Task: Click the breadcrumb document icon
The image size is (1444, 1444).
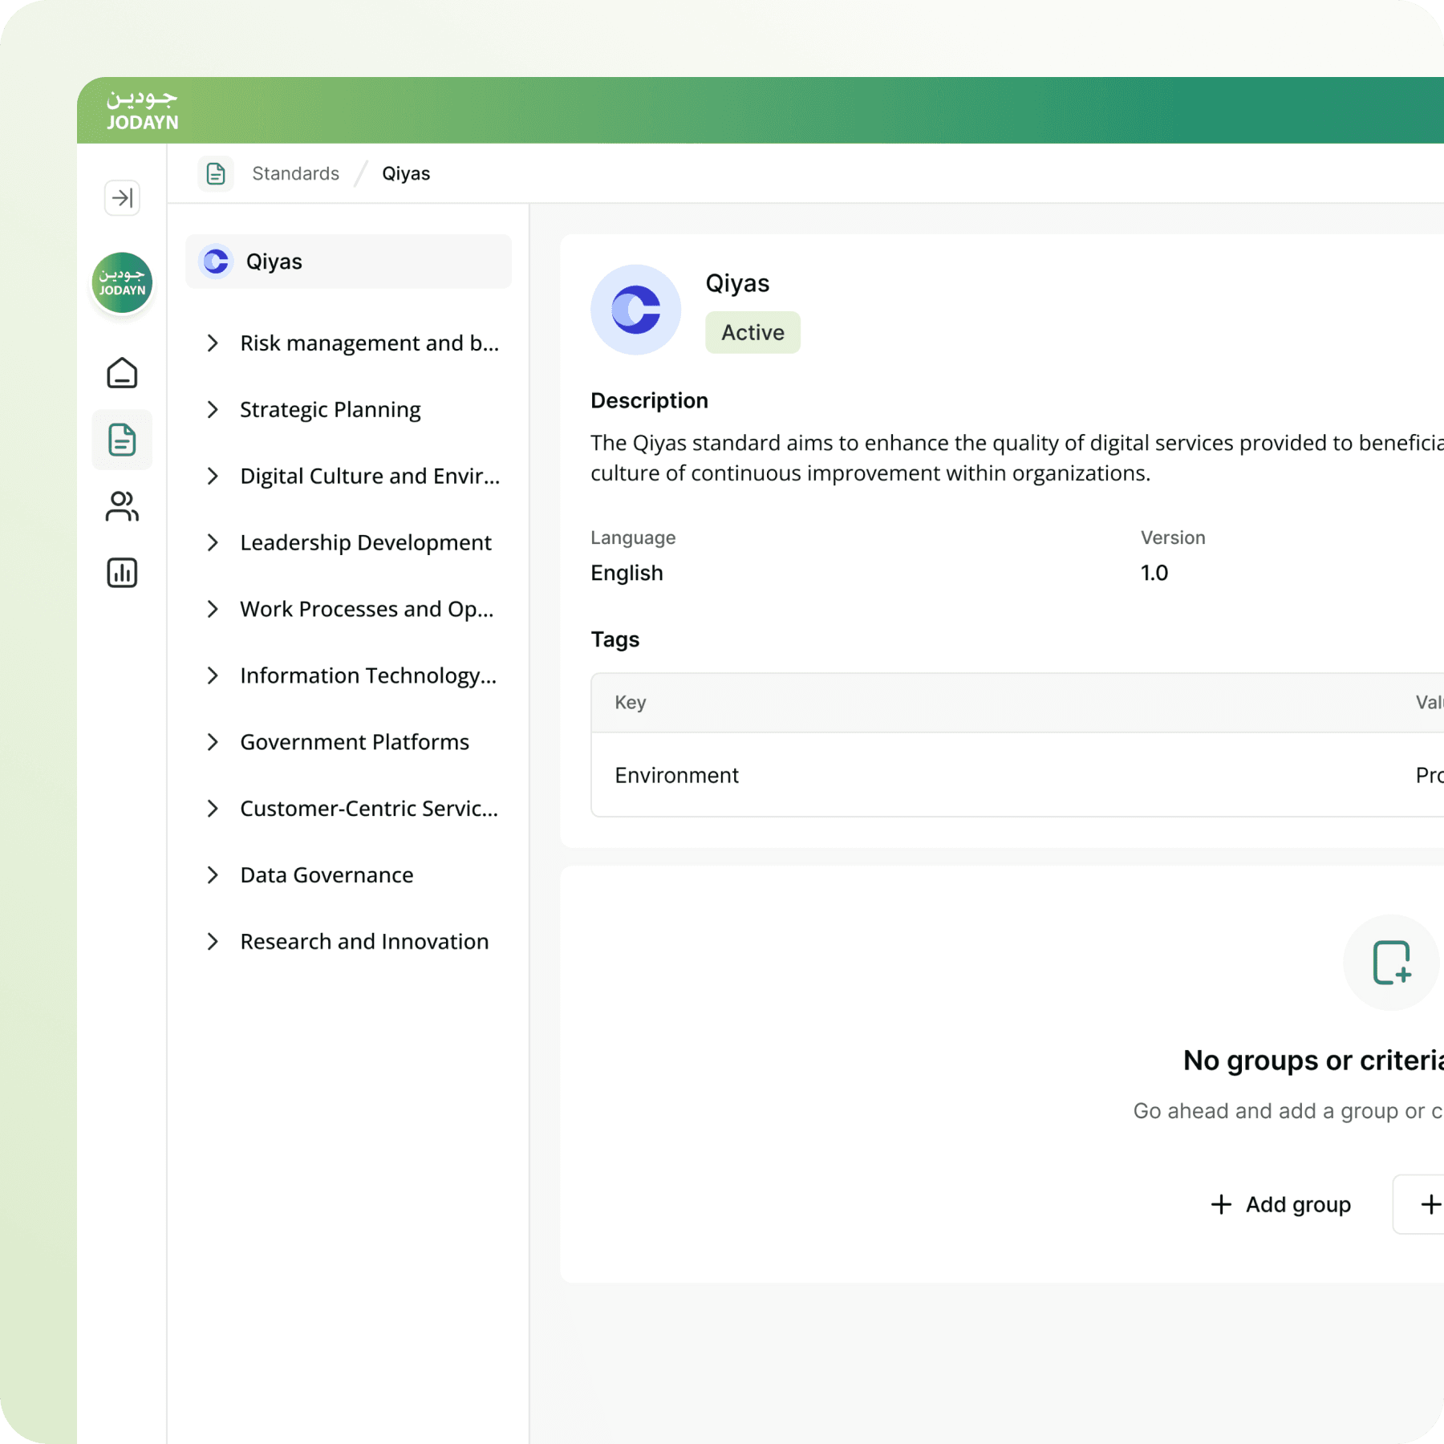Action: [x=216, y=173]
